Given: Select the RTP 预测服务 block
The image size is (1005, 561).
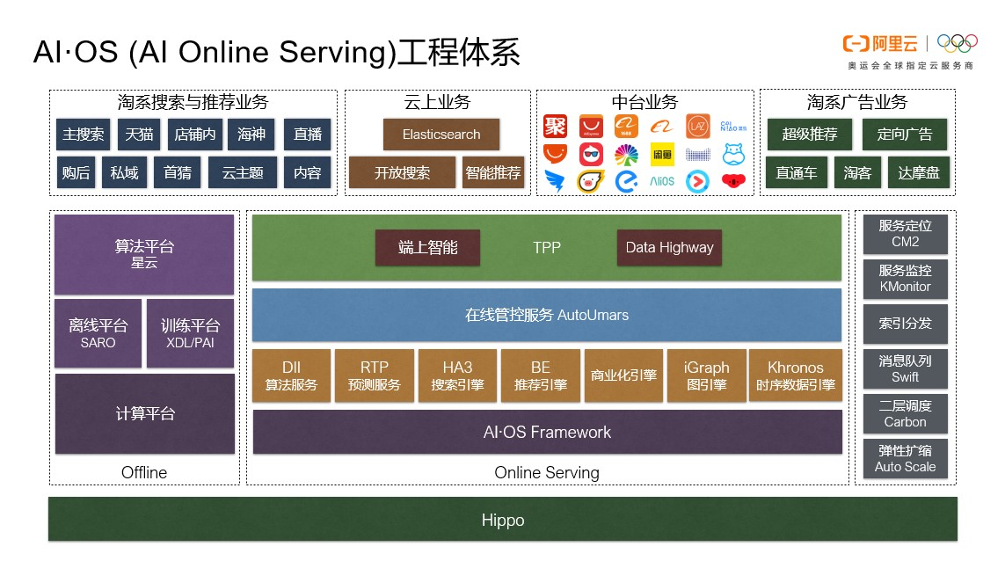Looking at the screenshot, I should (x=375, y=375).
